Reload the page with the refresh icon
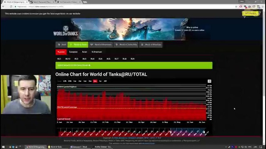 [x=11, y=7]
